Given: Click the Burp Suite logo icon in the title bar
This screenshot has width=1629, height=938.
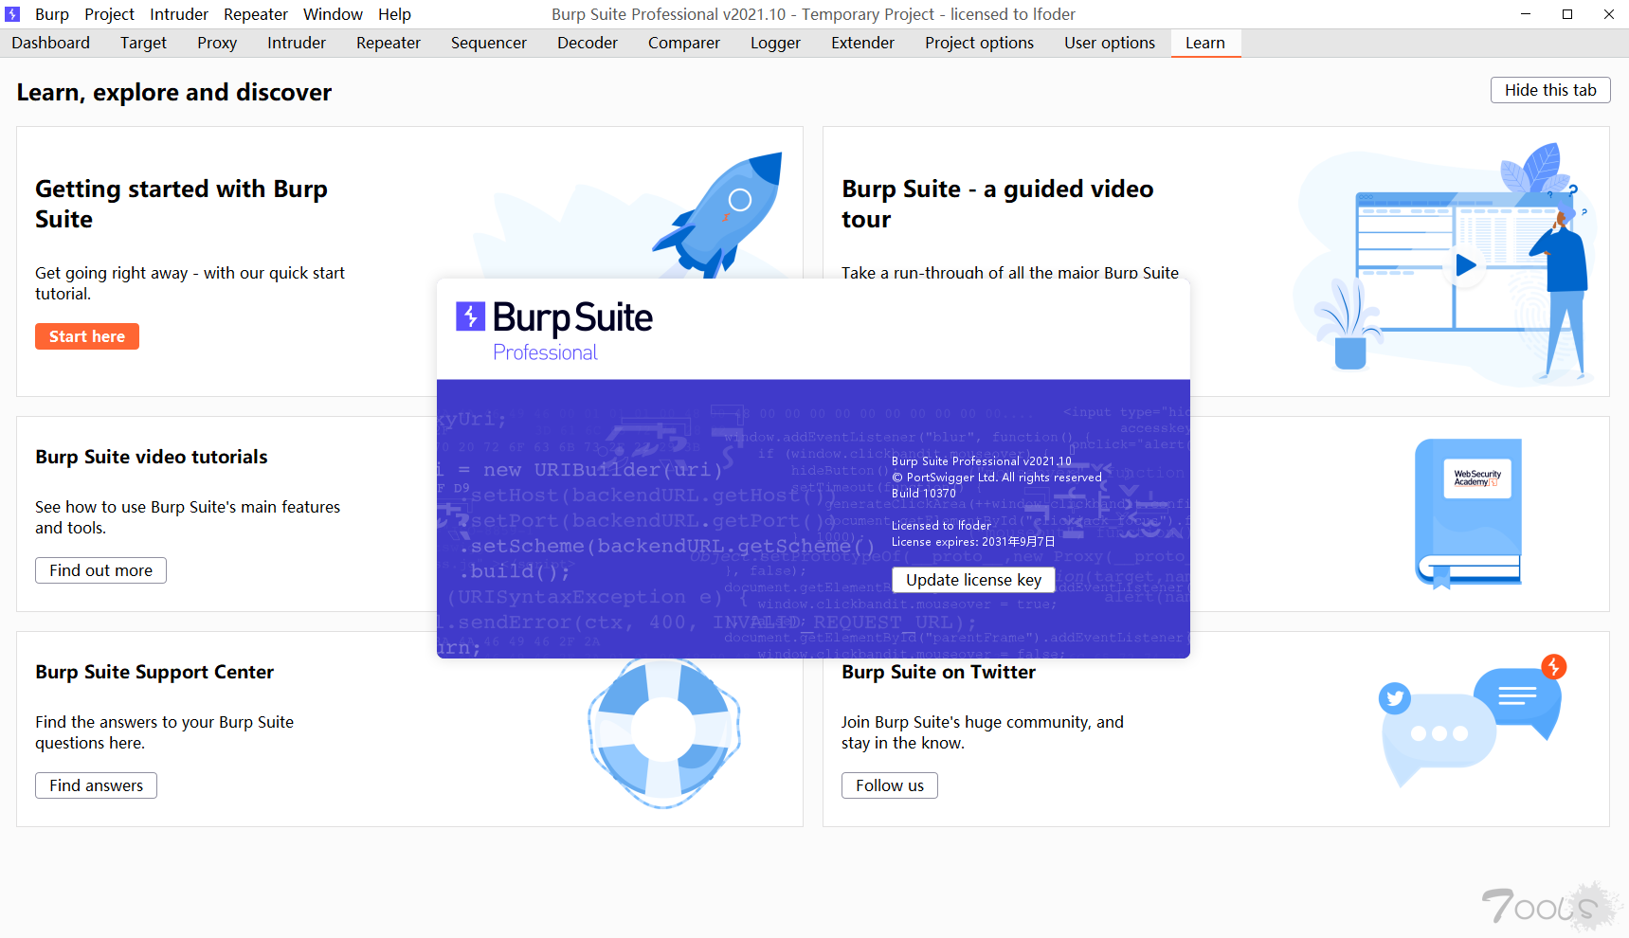Looking at the screenshot, I should click(x=12, y=14).
